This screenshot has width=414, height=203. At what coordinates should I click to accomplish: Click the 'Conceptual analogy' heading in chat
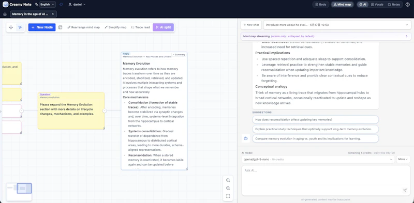point(271,86)
